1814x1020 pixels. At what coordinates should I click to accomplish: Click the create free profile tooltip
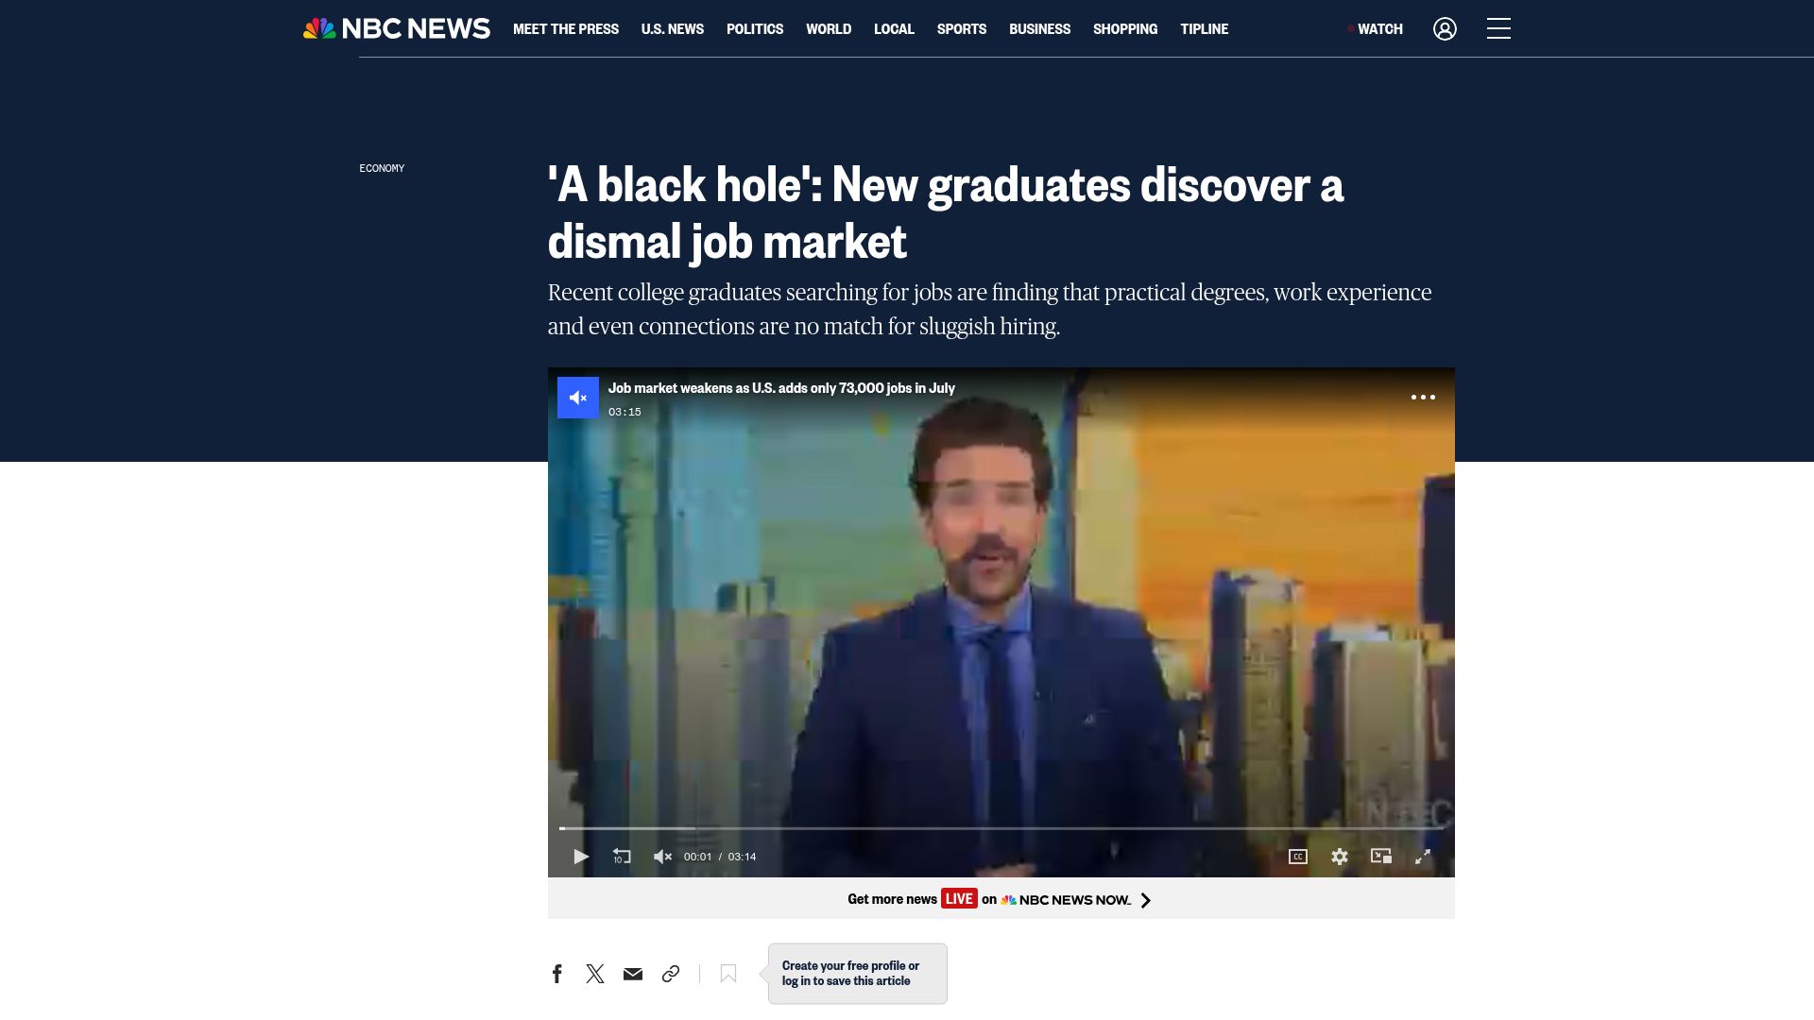pyautogui.click(x=858, y=974)
